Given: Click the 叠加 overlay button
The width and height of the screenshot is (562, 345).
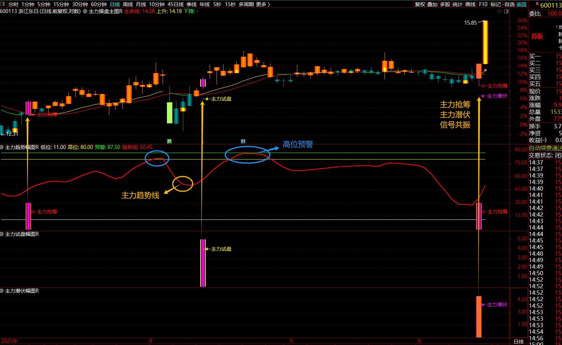Looking at the screenshot, I should [432, 4].
